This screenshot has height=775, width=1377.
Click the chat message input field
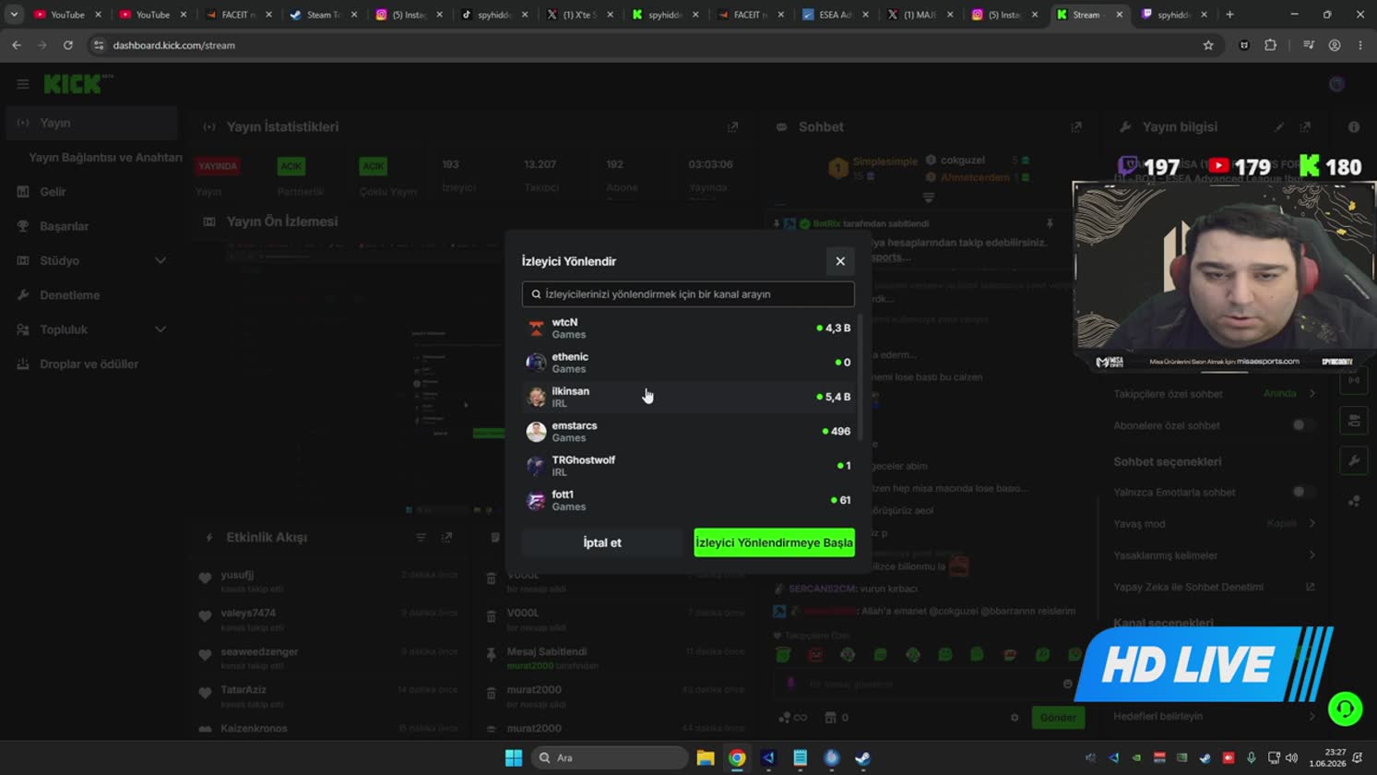pyautogui.click(x=927, y=684)
